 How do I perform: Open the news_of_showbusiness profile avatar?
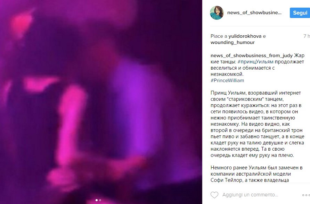(217, 13)
